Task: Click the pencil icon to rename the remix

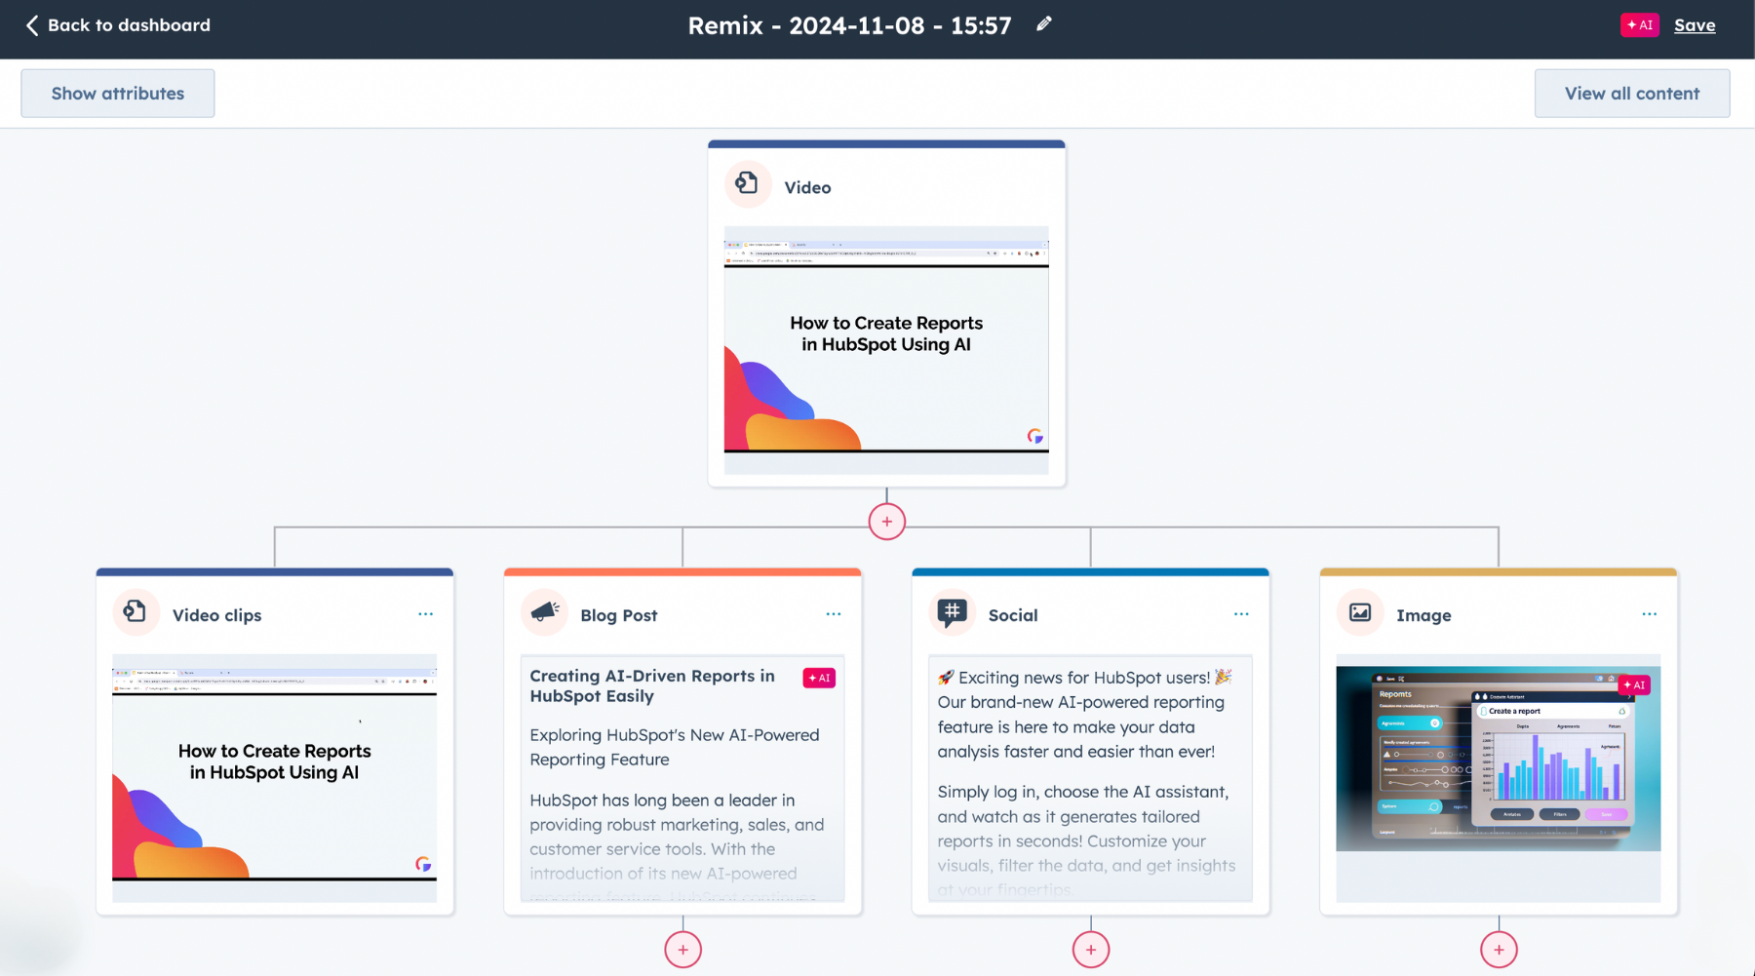Action: point(1043,24)
